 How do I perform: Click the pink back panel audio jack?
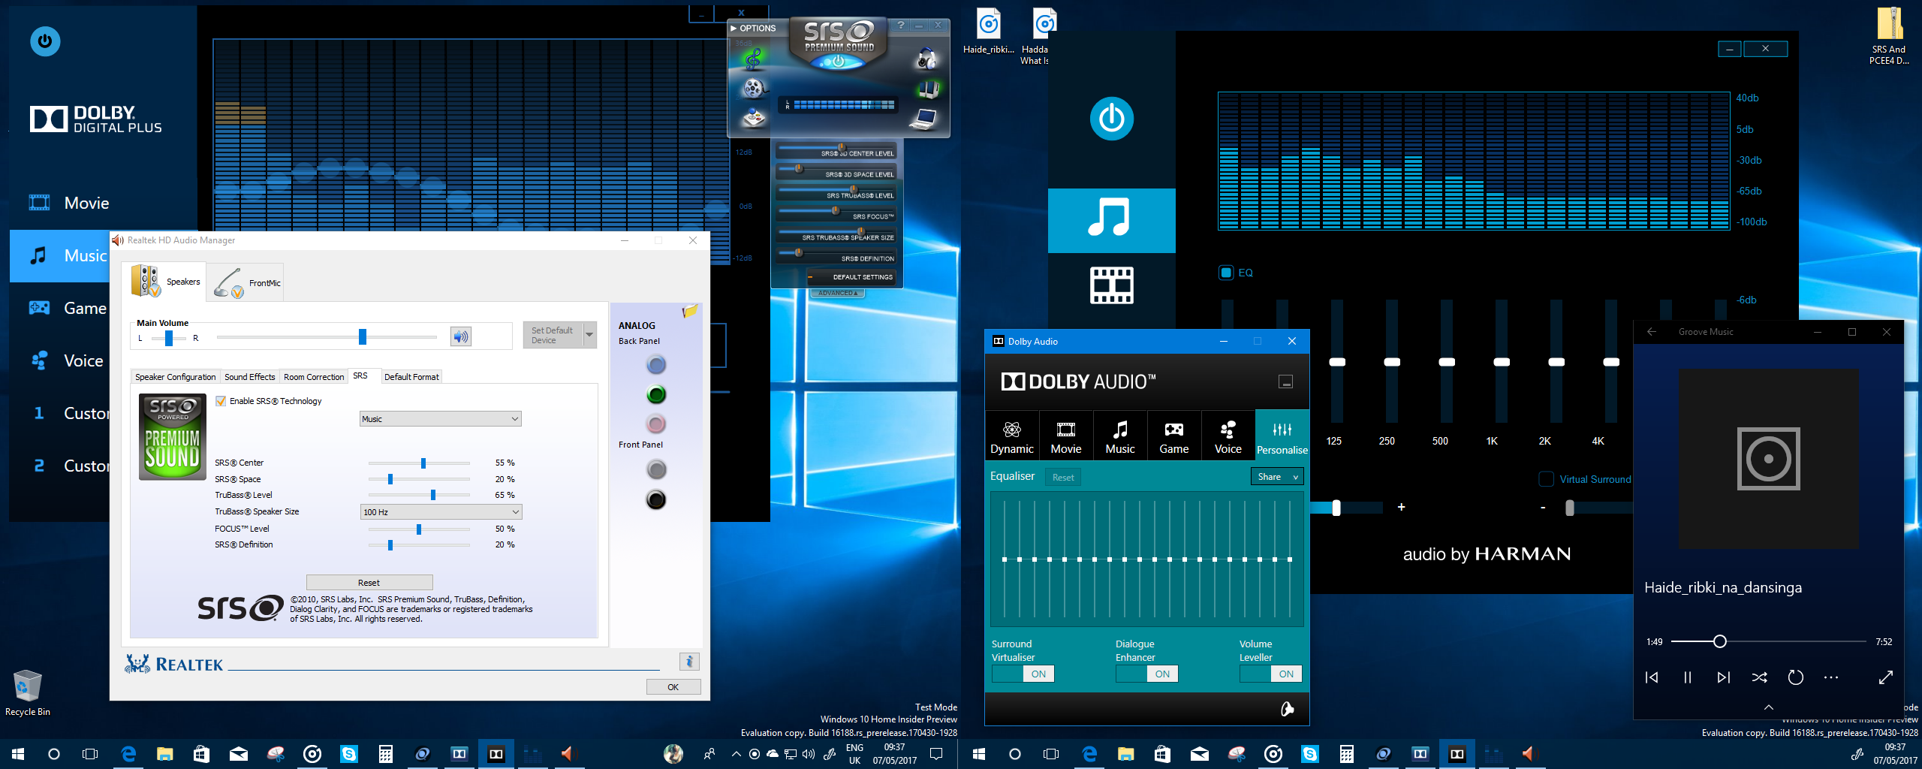coord(656,424)
